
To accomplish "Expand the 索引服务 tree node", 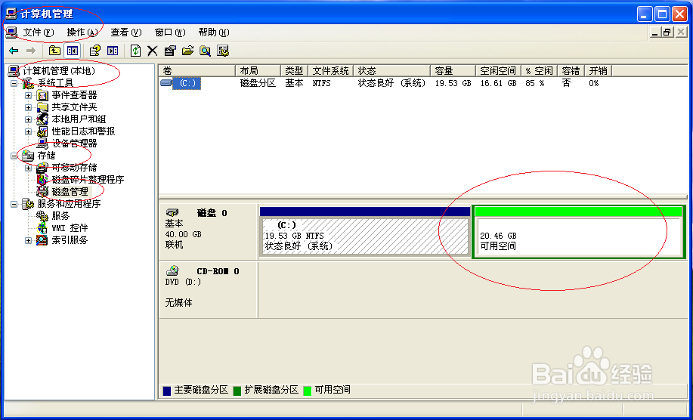I will [28, 241].
